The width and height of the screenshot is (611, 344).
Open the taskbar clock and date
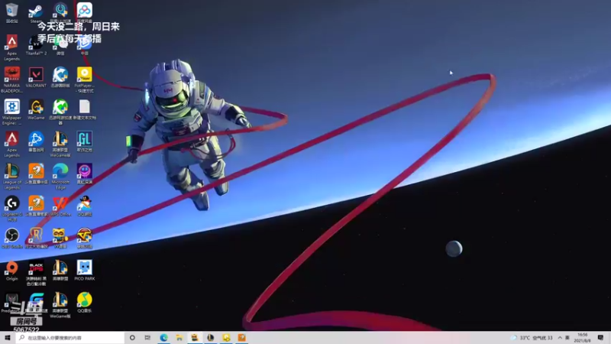pos(582,338)
